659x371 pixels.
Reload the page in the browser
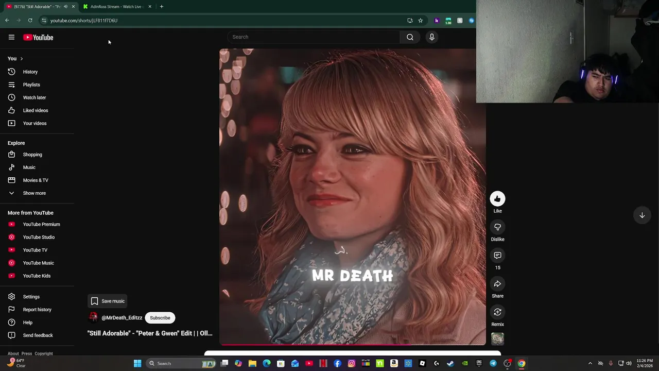coord(30,21)
